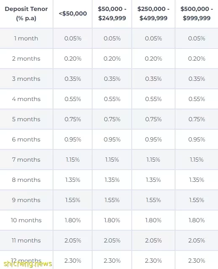218x269 pixels.
Task: Click the $250,000 - $499,999 header
Action: (x=153, y=13)
